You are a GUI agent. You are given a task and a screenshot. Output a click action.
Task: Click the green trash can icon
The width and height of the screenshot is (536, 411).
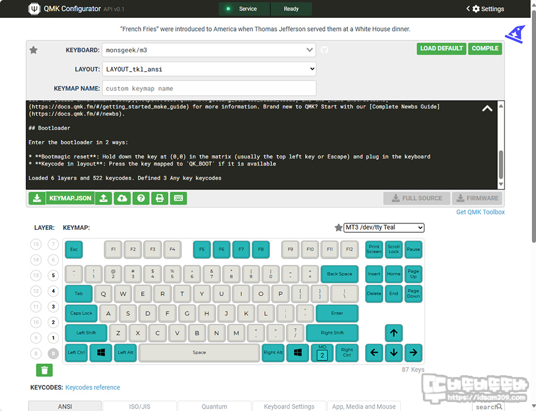[x=45, y=370]
